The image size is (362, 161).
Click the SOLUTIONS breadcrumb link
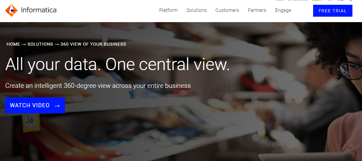pyautogui.click(x=40, y=44)
